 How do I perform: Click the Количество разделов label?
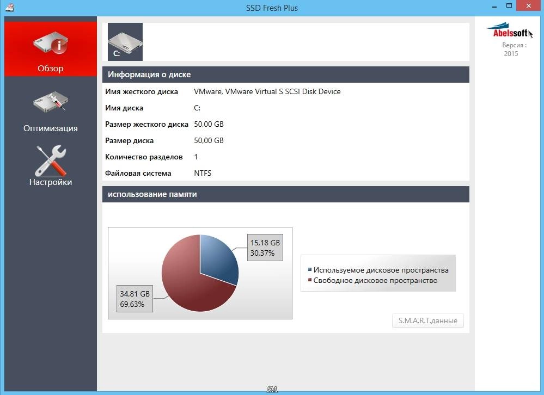coord(144,157)
